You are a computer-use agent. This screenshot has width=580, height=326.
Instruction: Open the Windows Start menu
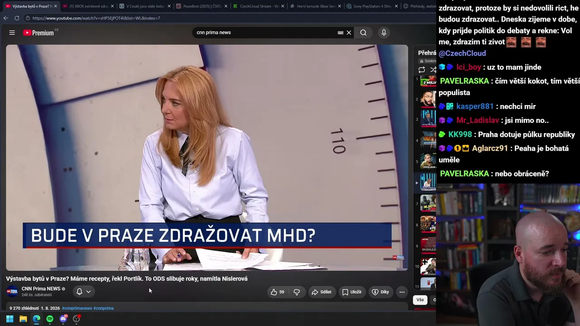tap(10, 319)
